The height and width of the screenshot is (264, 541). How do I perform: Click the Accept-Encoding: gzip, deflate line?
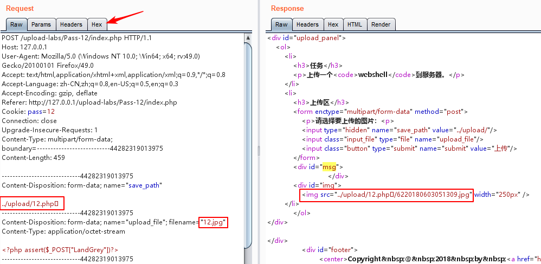(x=49, y=93)
